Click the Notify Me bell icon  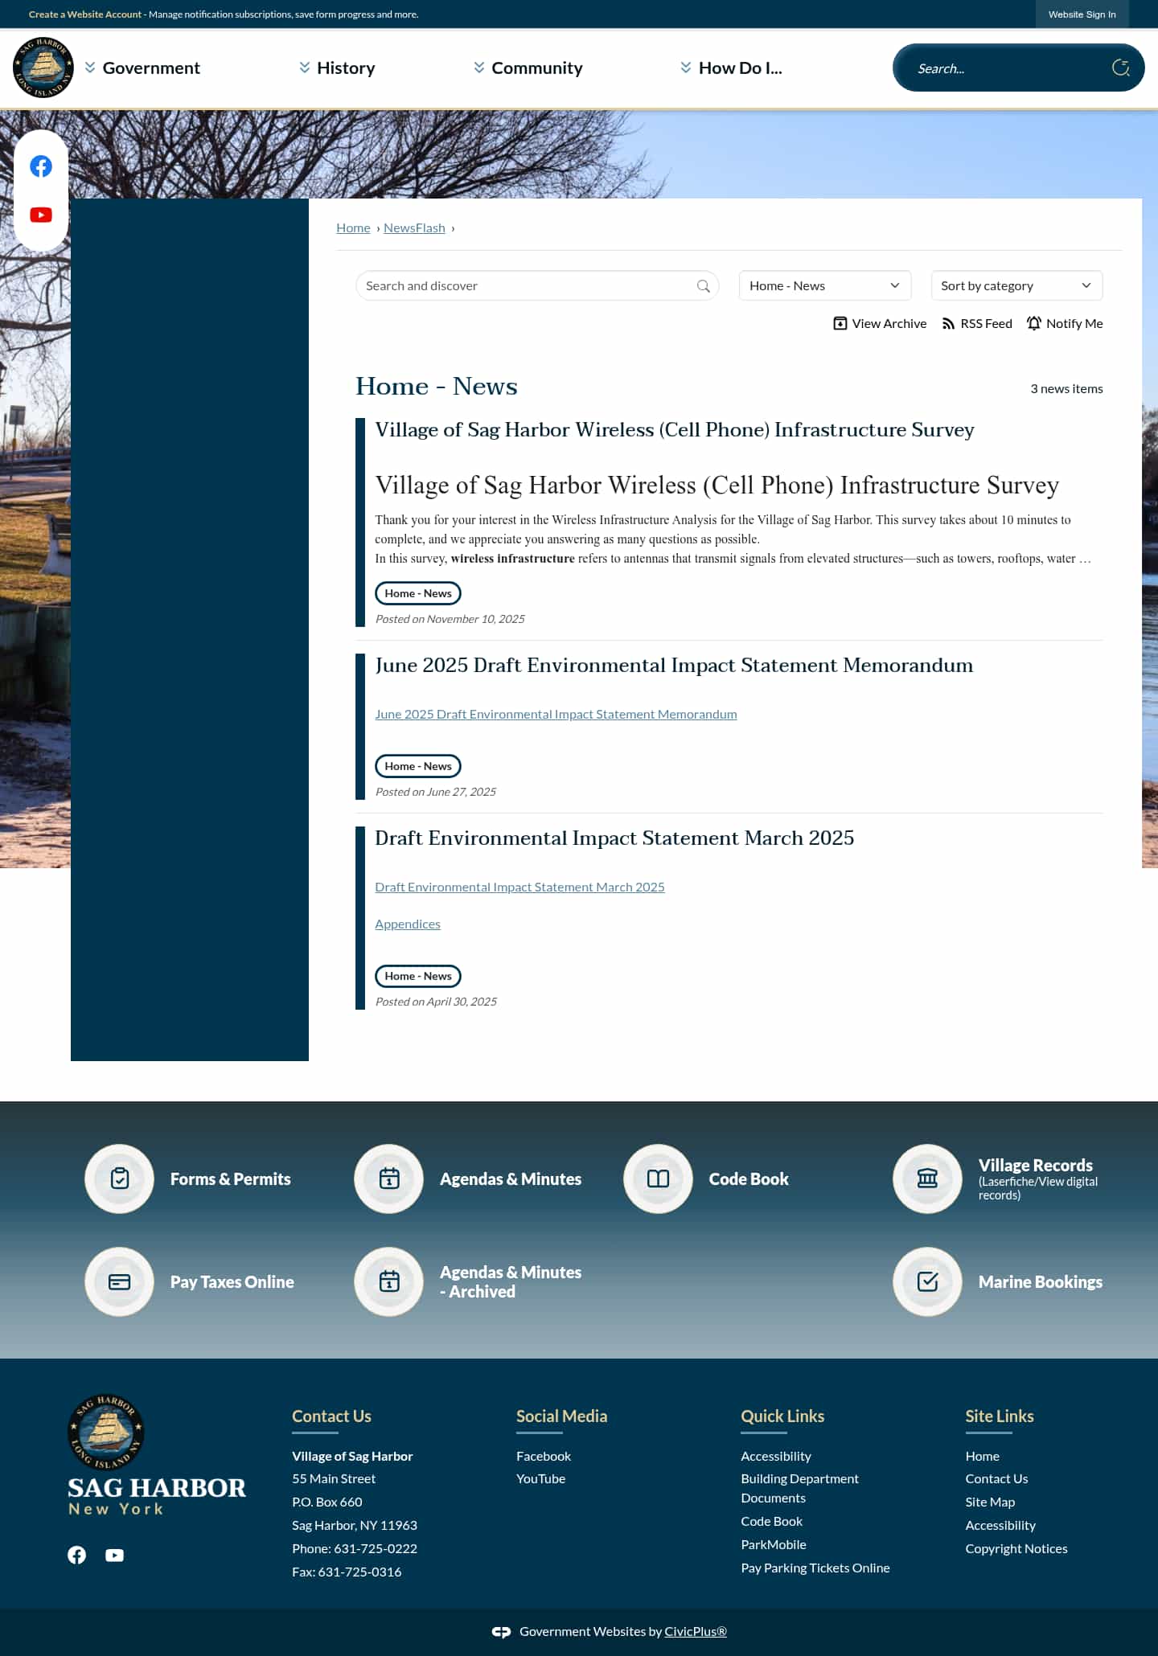(x=1034, y=323)
